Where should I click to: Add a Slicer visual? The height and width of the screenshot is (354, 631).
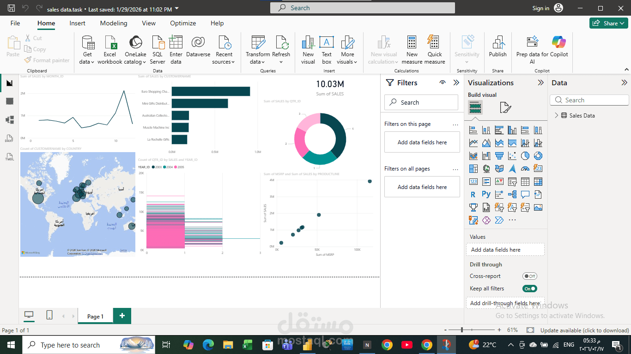click(x=512, y=182)
